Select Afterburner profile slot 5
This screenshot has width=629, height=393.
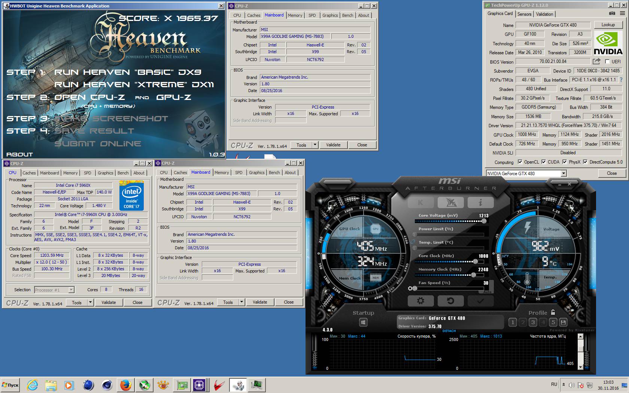tap(553, 322)
